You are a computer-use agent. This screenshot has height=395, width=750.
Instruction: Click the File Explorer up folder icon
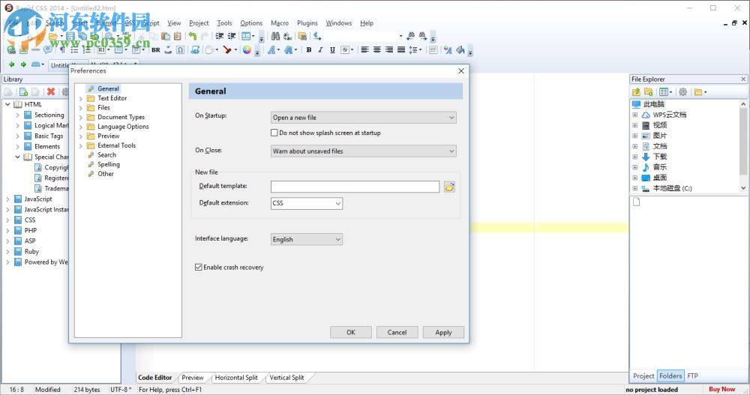pos(636,91)
